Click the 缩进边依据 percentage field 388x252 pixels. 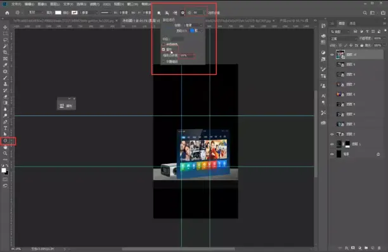(187, 56)
